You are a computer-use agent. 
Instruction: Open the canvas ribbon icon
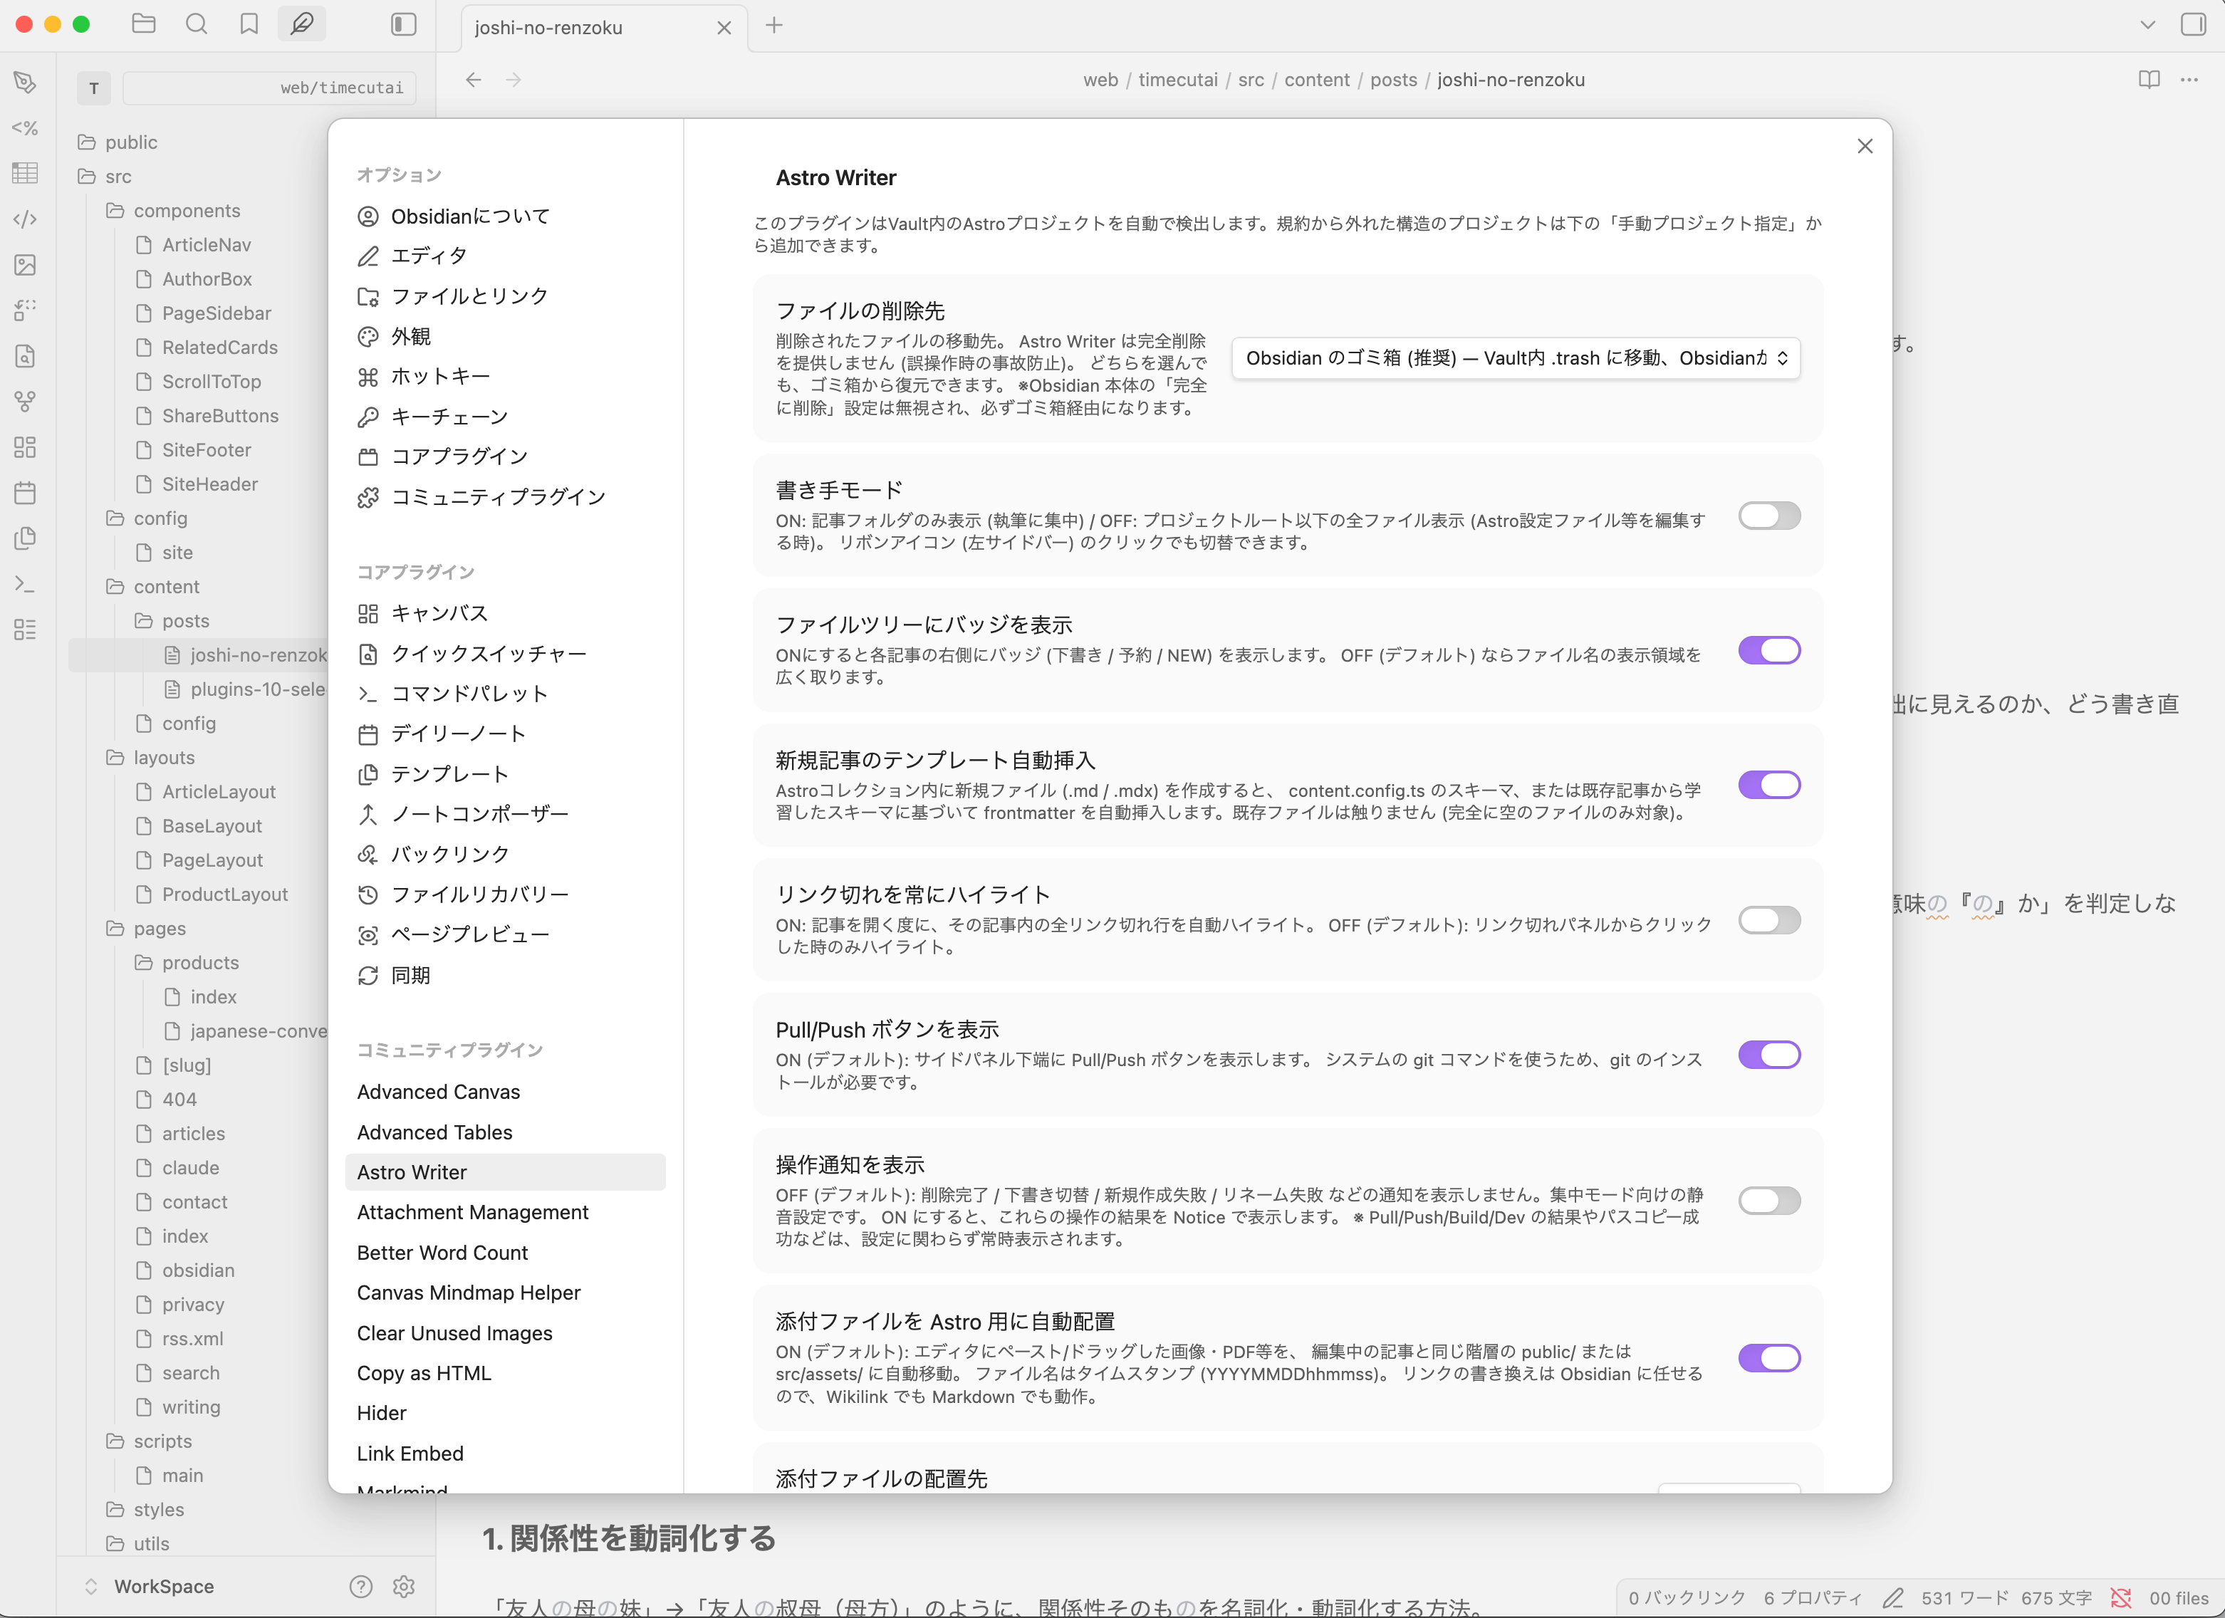click(x=26, y=447)
